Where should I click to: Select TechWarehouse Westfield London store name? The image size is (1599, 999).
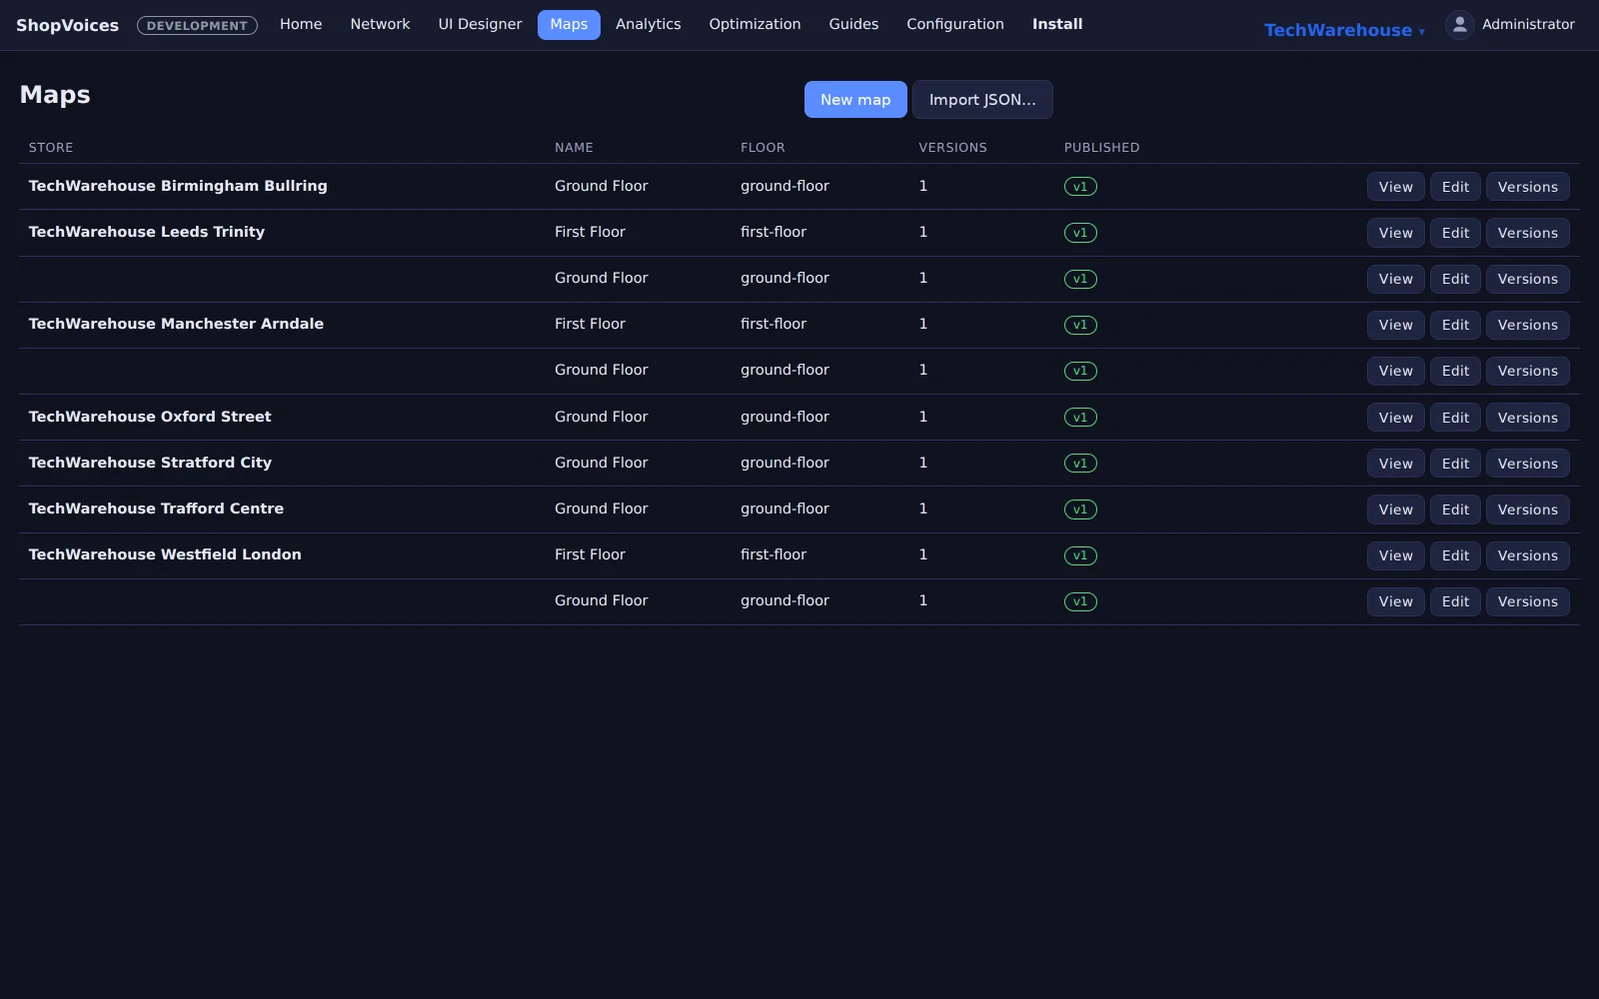click(x=165, y=554)
